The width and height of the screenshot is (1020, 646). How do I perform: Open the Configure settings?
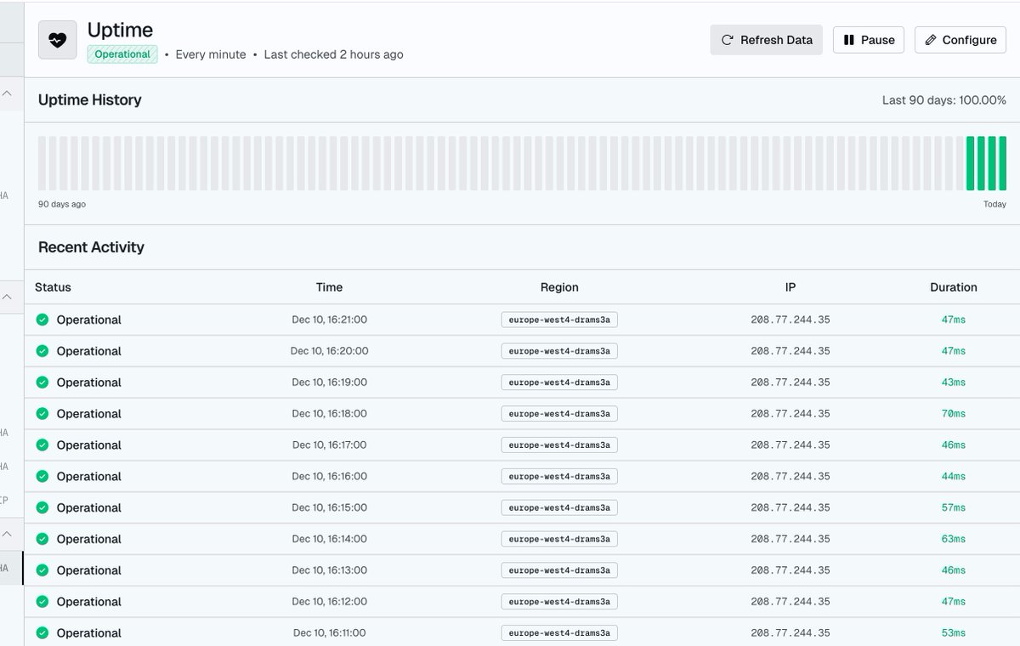tap(960, 40)
